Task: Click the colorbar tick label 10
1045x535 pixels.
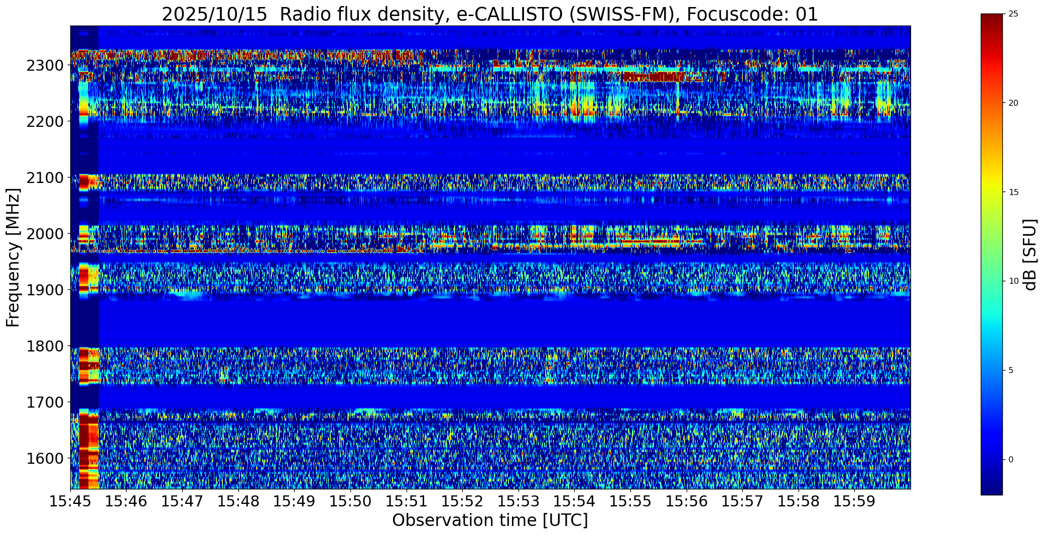Action: pyautogui.click(x=1013, y=281)
